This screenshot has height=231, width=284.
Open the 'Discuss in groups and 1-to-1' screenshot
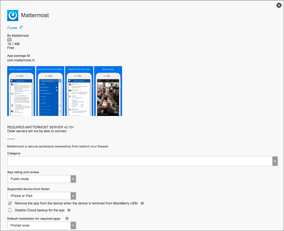pyautogui.click(x=21, y=91)
